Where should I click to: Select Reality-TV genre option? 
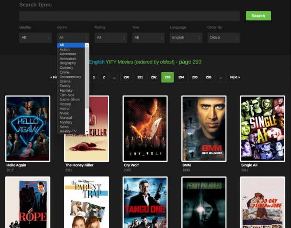[x=71, y=131]
